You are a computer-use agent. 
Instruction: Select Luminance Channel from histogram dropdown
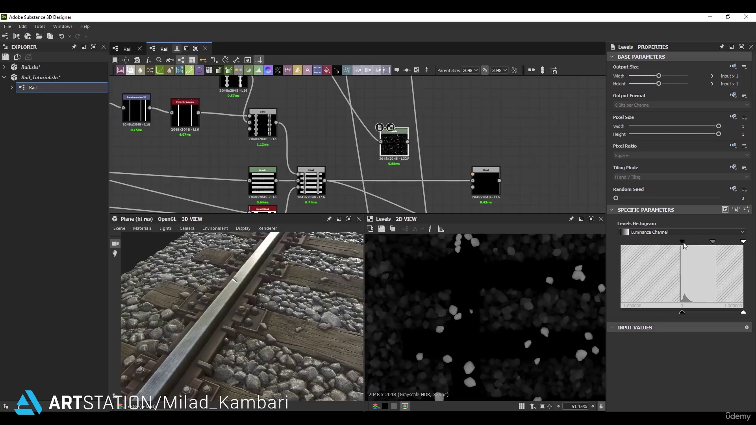pos(683,232)
